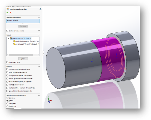Check Create matching cosmetic threads folder

coord(7,88)
